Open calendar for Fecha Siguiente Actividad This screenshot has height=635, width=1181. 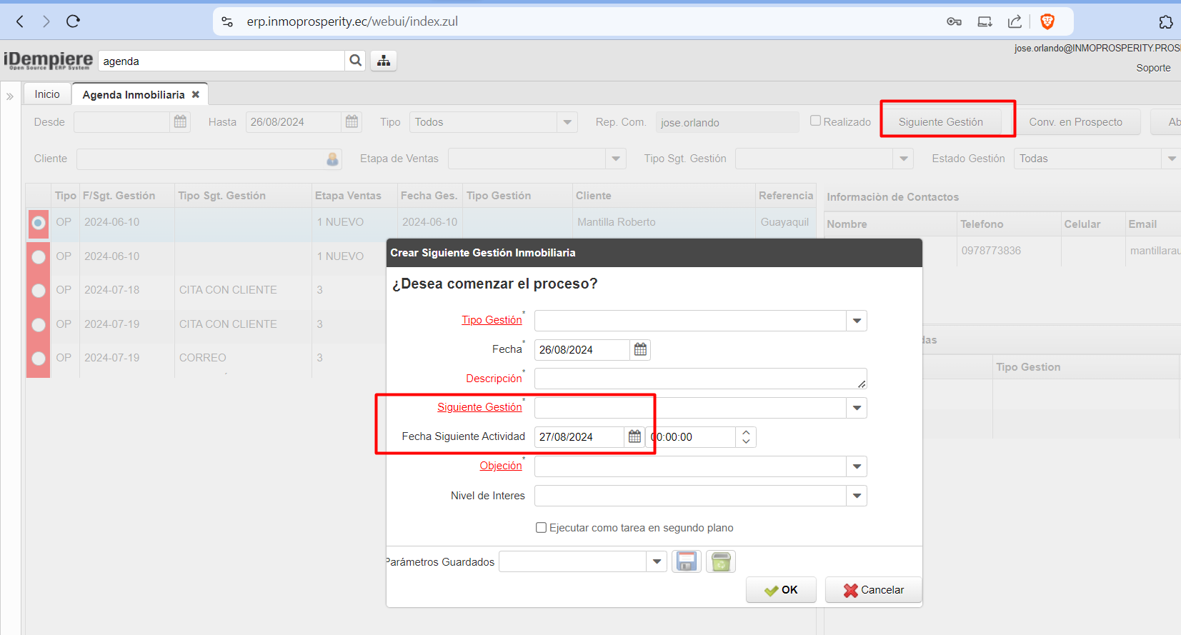tap(634, 436)
